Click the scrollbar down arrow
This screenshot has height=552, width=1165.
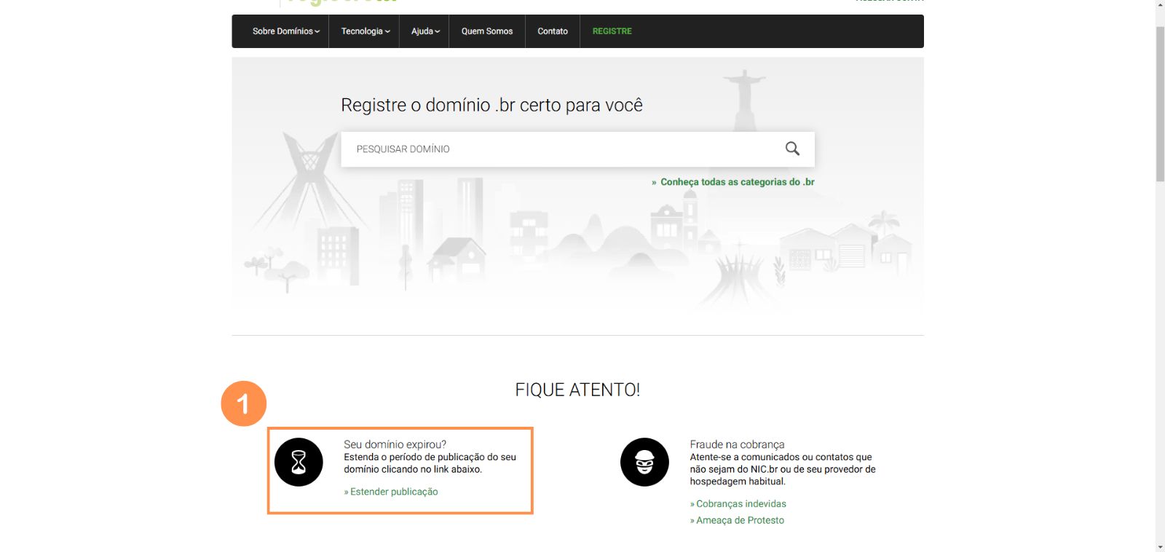point(1160,547)
